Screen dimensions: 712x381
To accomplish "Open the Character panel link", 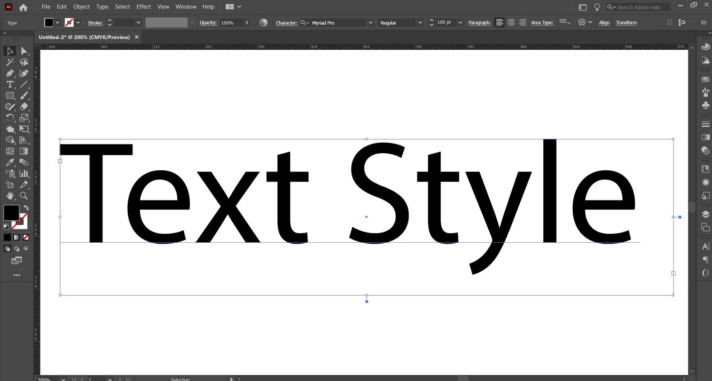I will [286, 23].
